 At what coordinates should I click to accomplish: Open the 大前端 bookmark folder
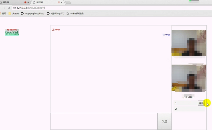(14, 14)
